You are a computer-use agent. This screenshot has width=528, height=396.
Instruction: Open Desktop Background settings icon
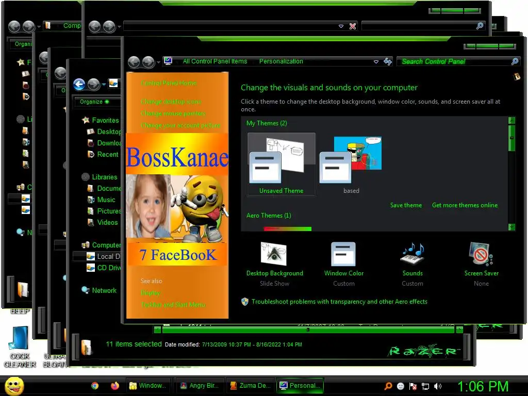tap(274, 254)
